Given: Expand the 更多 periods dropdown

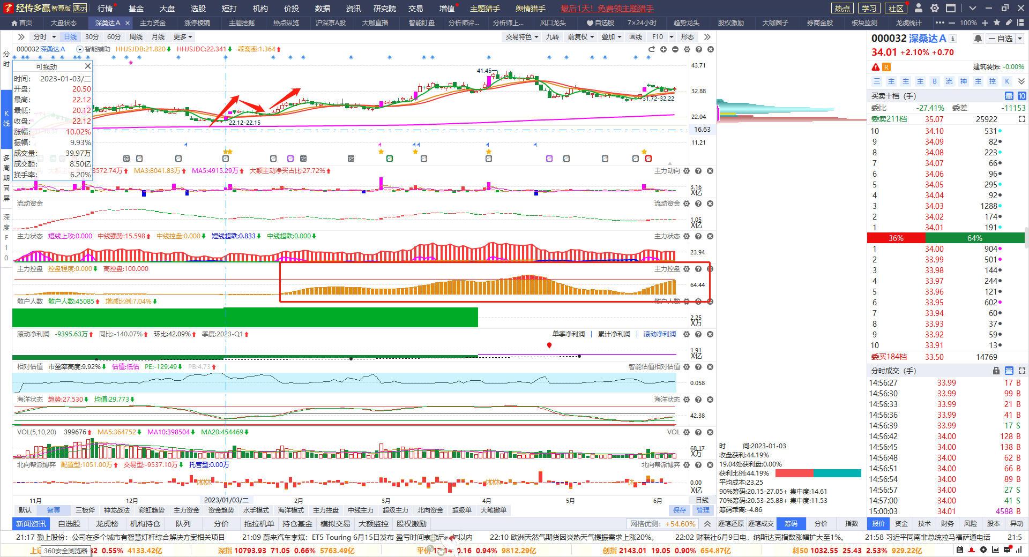Looking at the screenshot, I should tap(183, 37).
